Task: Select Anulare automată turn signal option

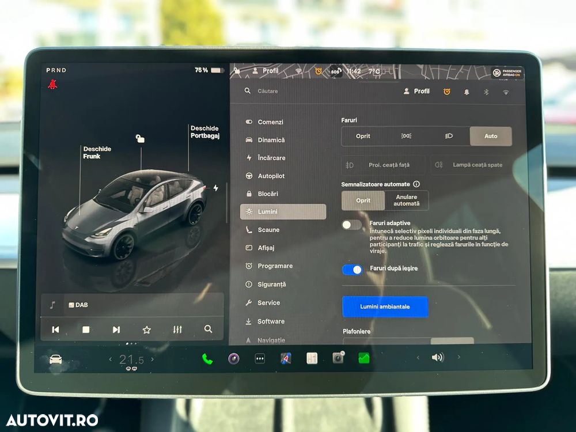Action: point(406,200)
